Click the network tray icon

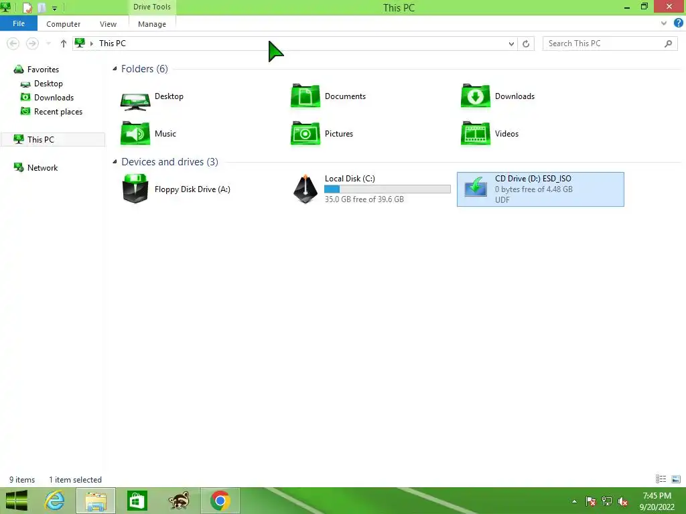point(607,501)
